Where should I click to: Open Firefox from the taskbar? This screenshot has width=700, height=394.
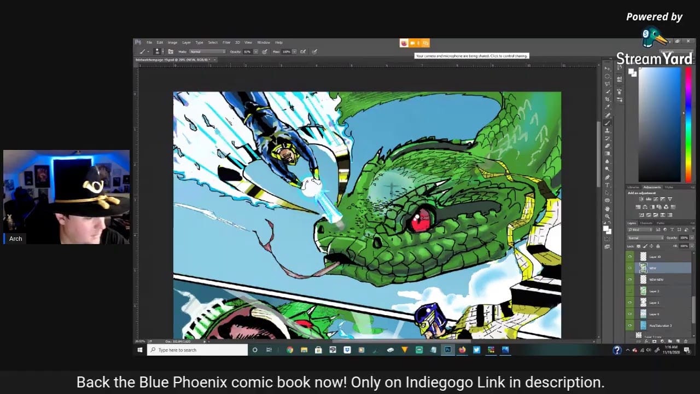pos(462,350)
